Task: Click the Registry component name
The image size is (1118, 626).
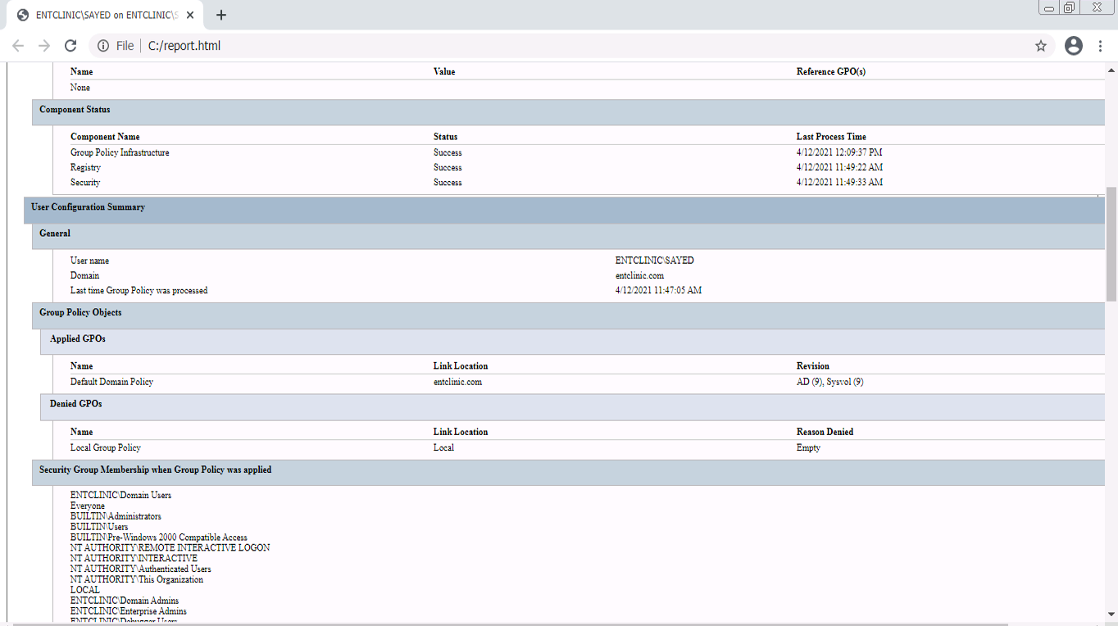Action: point(85,167)
